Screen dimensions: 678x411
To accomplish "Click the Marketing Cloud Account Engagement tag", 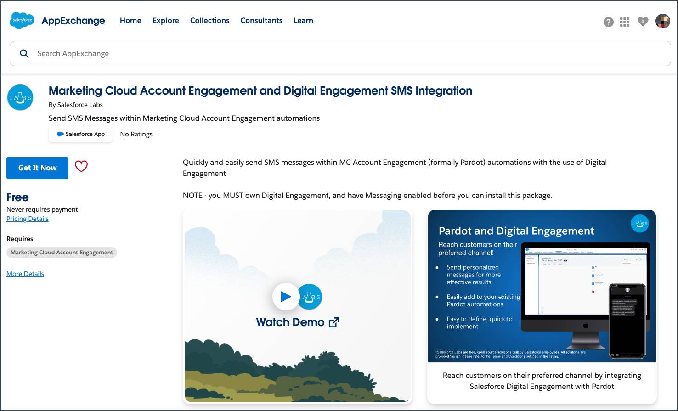I will coord(62,253).
